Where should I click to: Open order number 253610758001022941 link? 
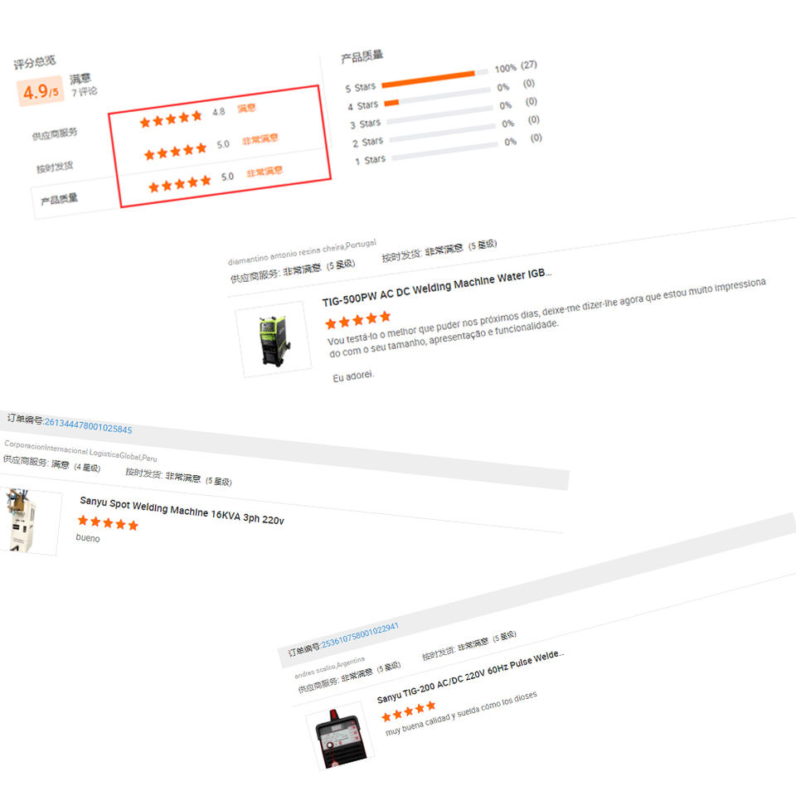[360, 636]
